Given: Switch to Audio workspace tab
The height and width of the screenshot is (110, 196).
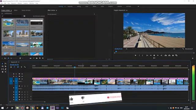Looking at the screenshot, I should 102,6.
